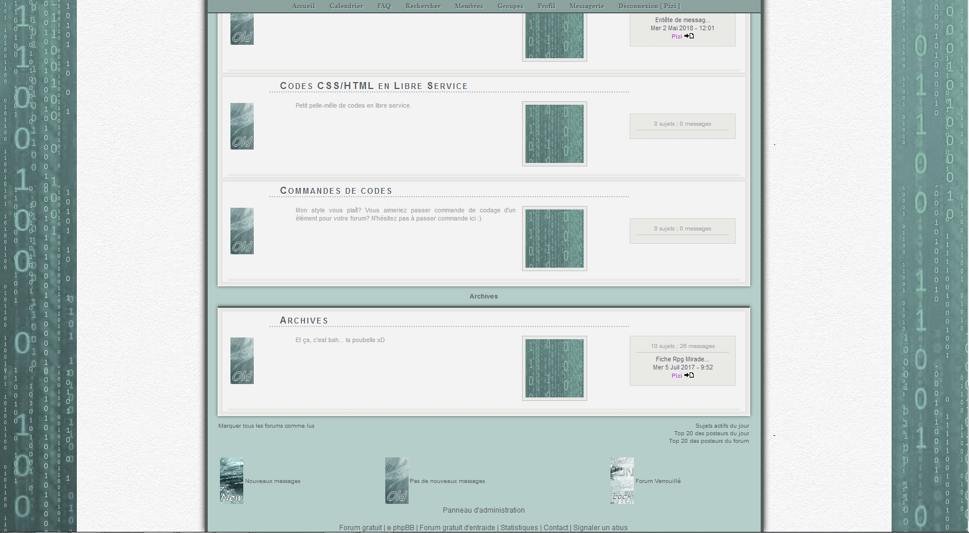This screenshot has width=969, height=533.
Task: Click the Old status icon beside Commandes de codes
Action: (242, 231)
